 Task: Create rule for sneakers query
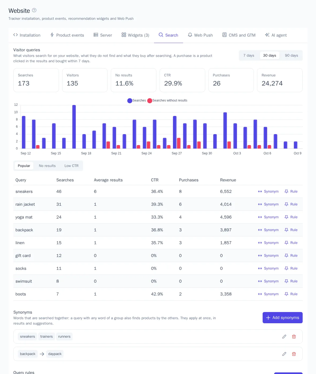pos(291,192)
